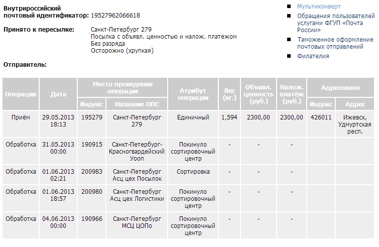Image resolution: width=379 pixels, height=247 pixels.
Task: Click the Место проведения операции header
Action: click(x=122, y=87)
